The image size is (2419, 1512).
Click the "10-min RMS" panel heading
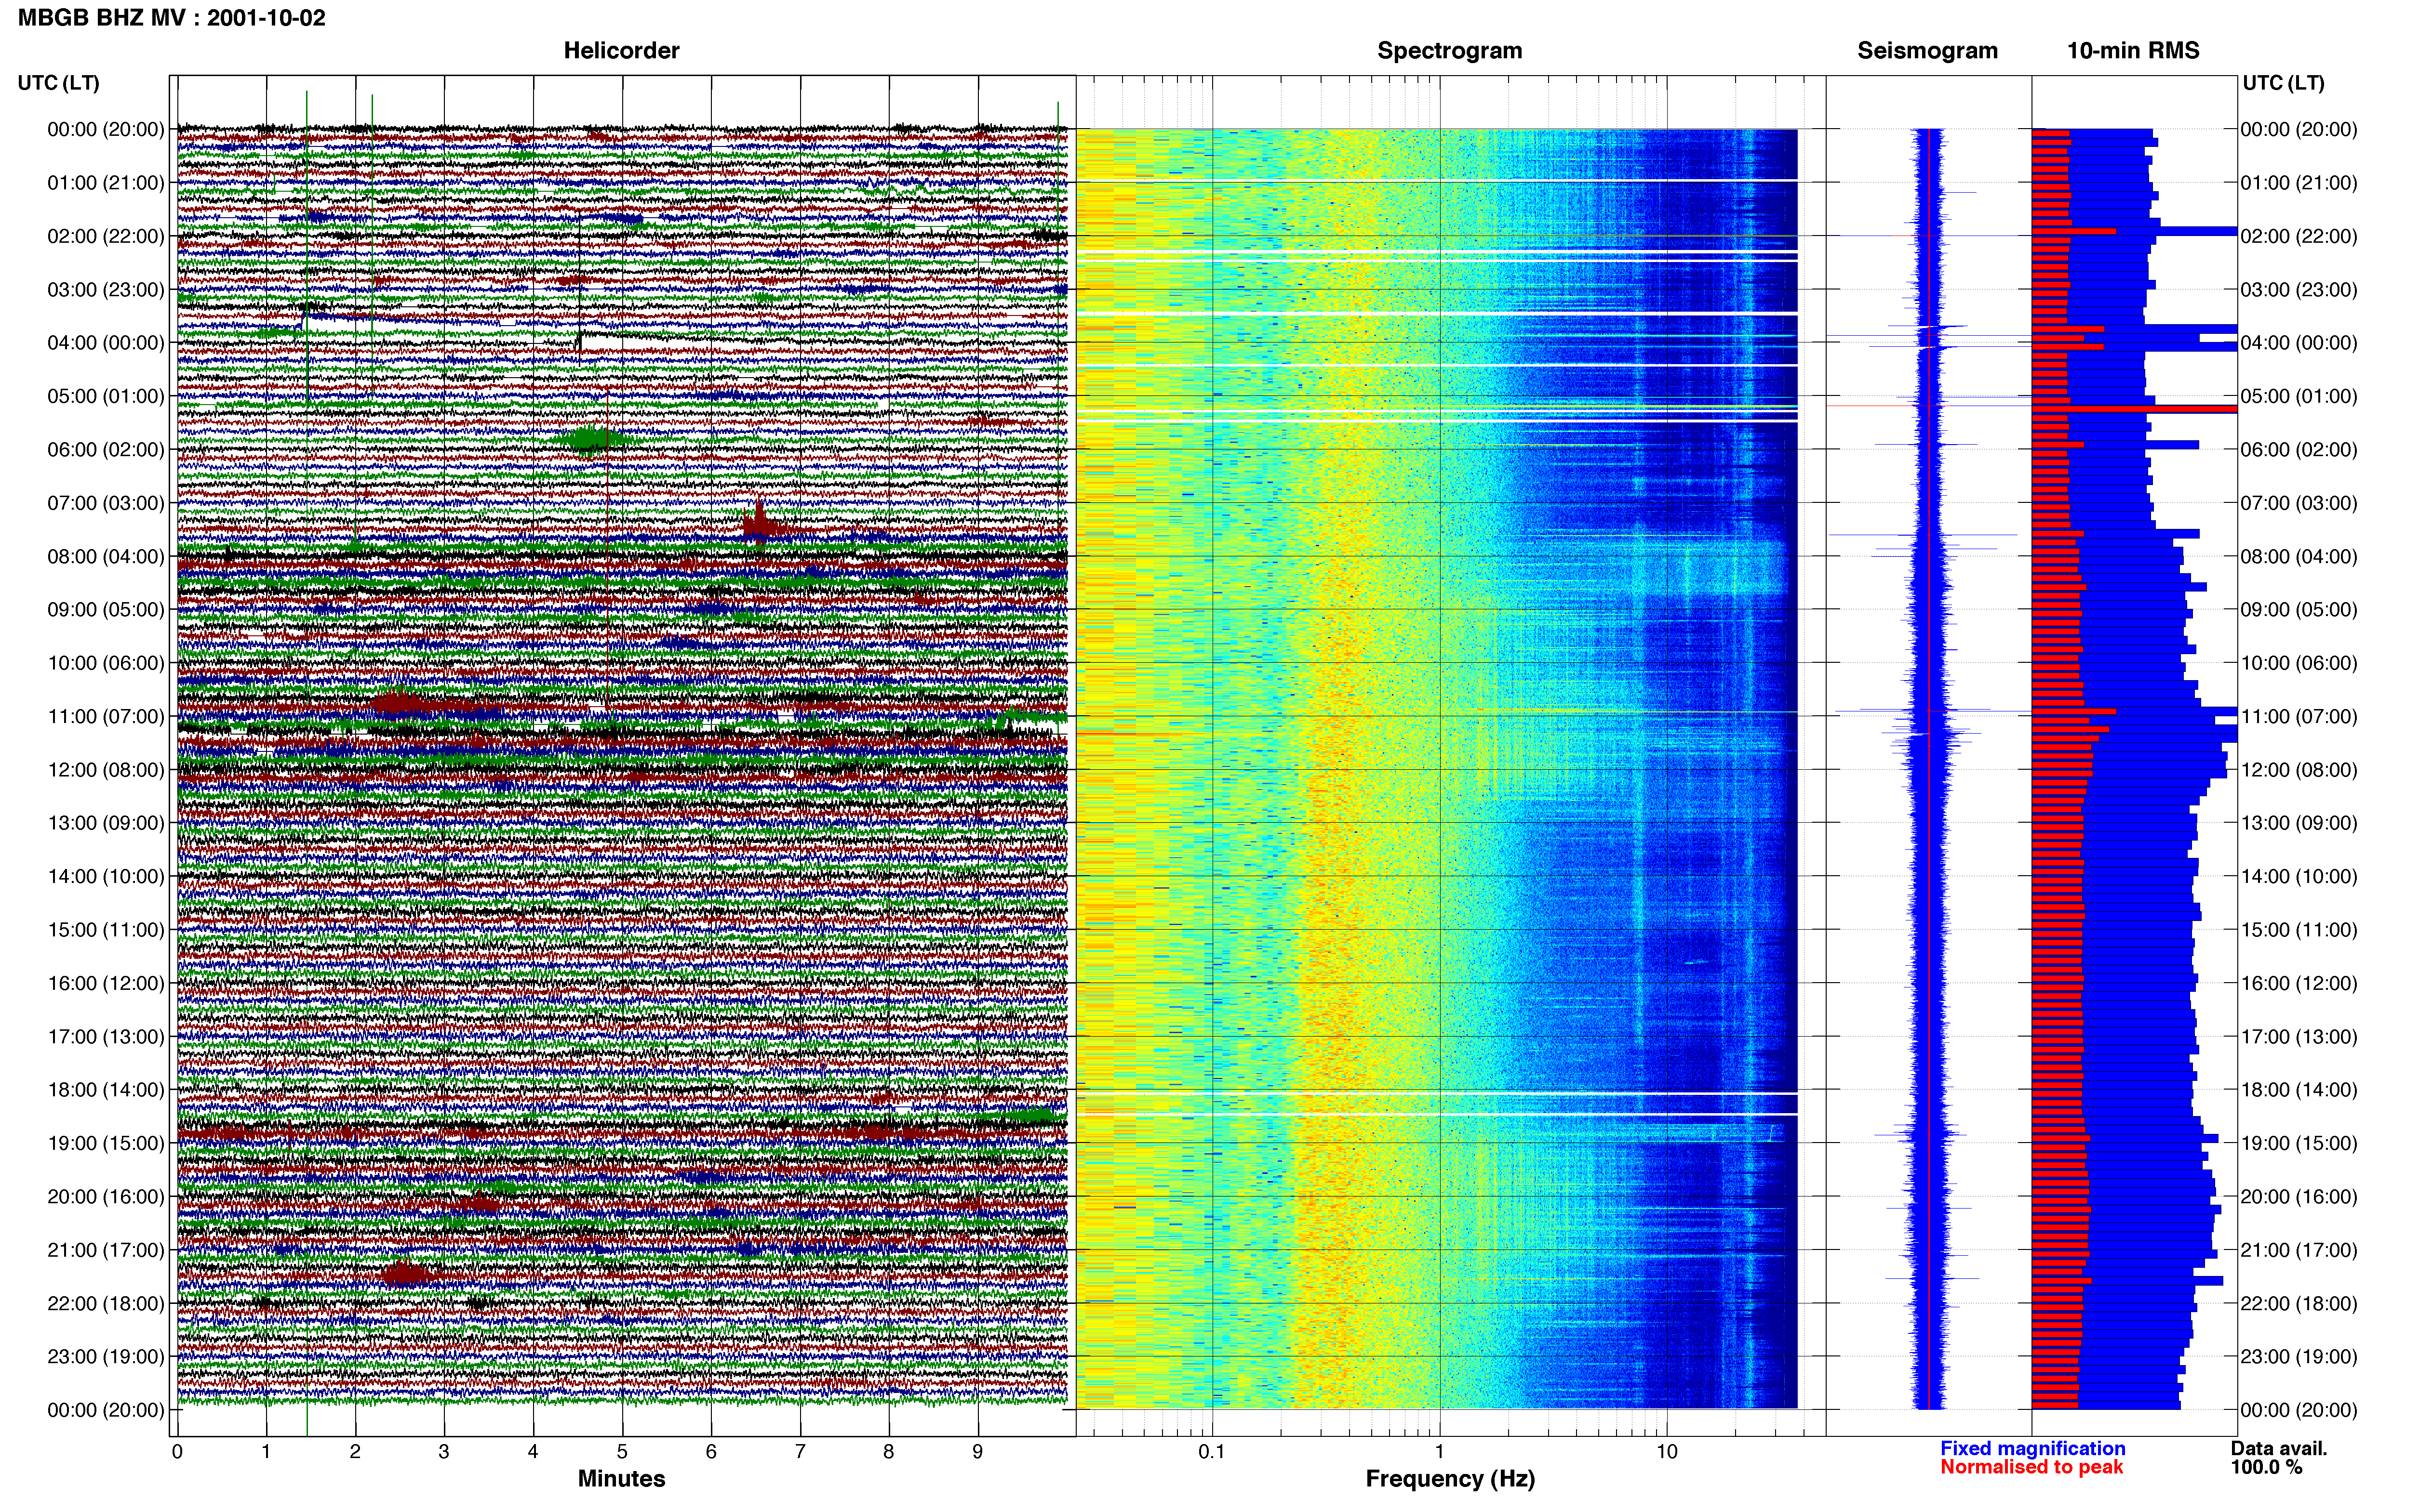[2133, 50]
